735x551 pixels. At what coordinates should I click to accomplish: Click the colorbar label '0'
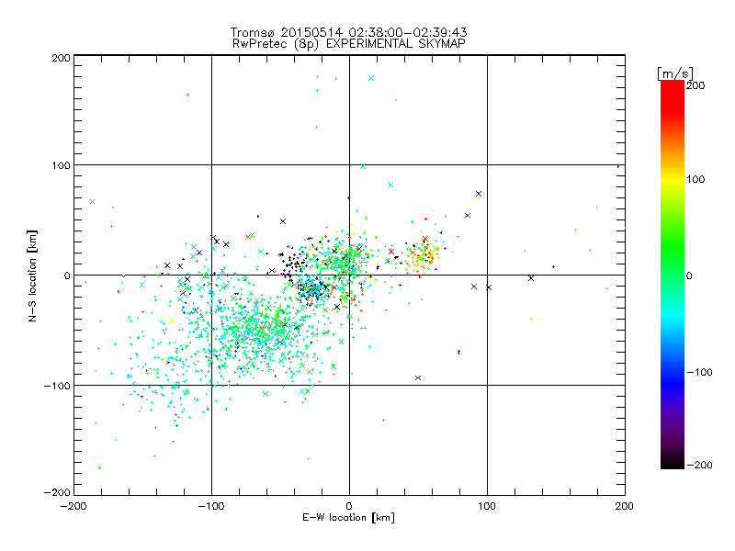coord(689,276)
